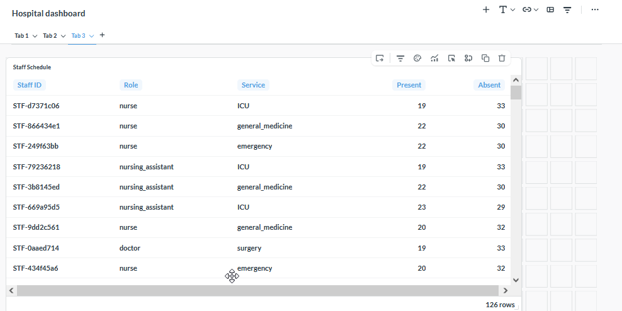The image size is (622, 311).
Task: Click the text T icon in header
Action: click(x=502, y=9)
